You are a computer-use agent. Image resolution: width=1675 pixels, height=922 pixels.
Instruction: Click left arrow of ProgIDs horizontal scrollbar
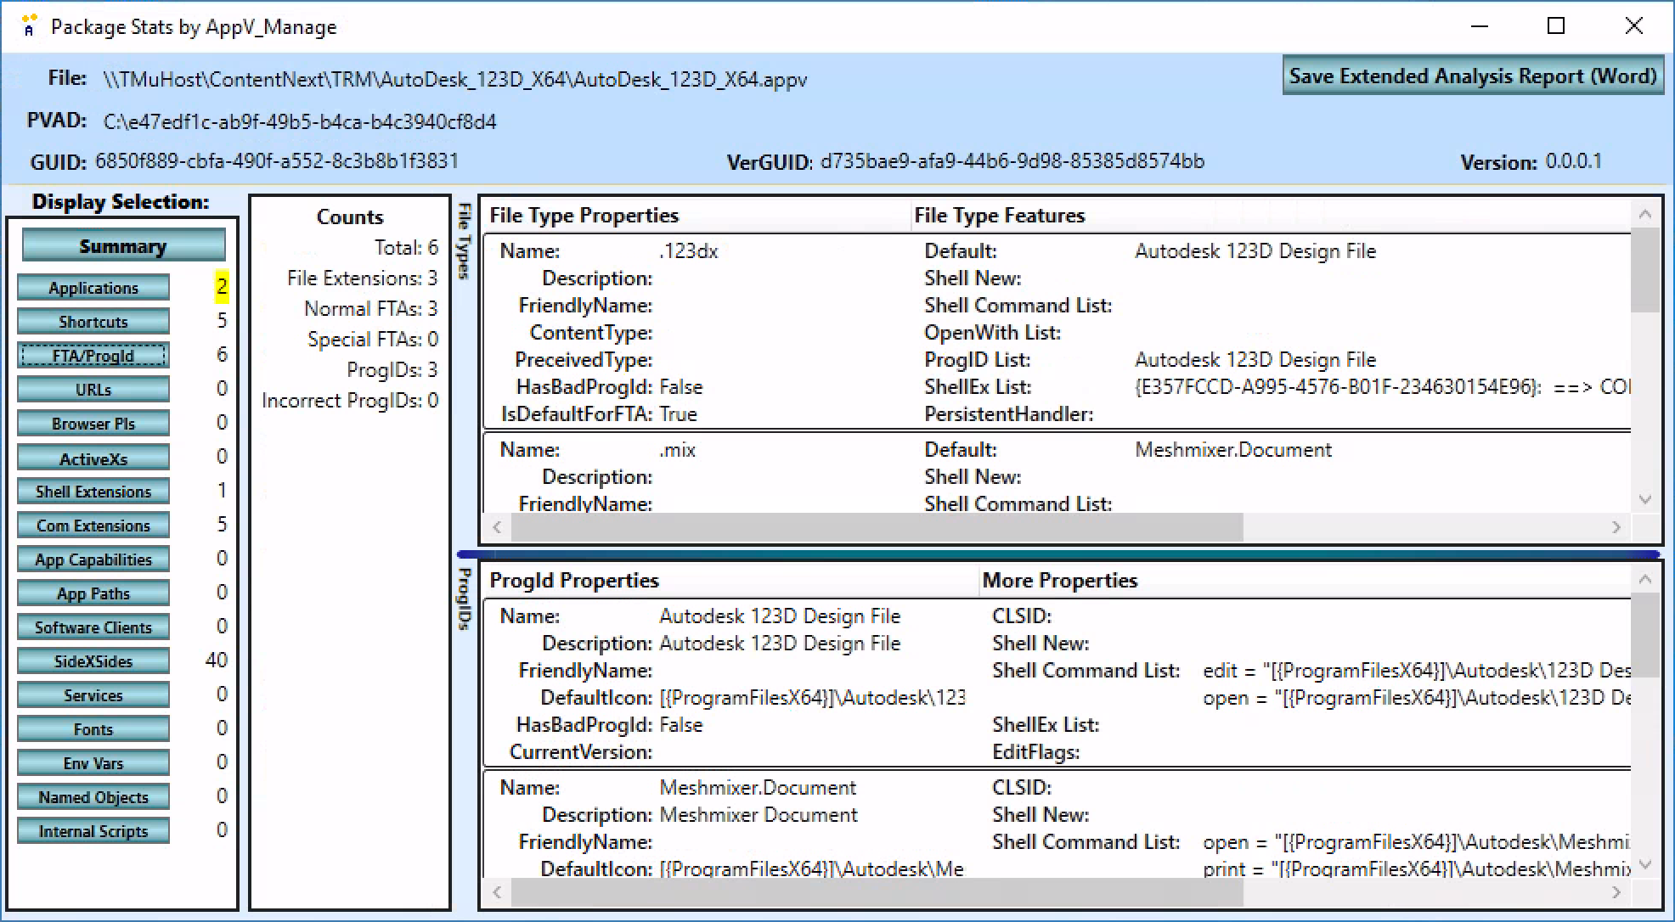(x=498, y=892)
